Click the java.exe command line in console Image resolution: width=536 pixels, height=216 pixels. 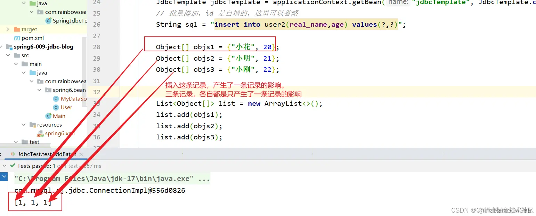click(x=112, y=179)
